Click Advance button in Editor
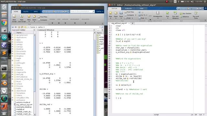207x116 pixels. point(184,17)
